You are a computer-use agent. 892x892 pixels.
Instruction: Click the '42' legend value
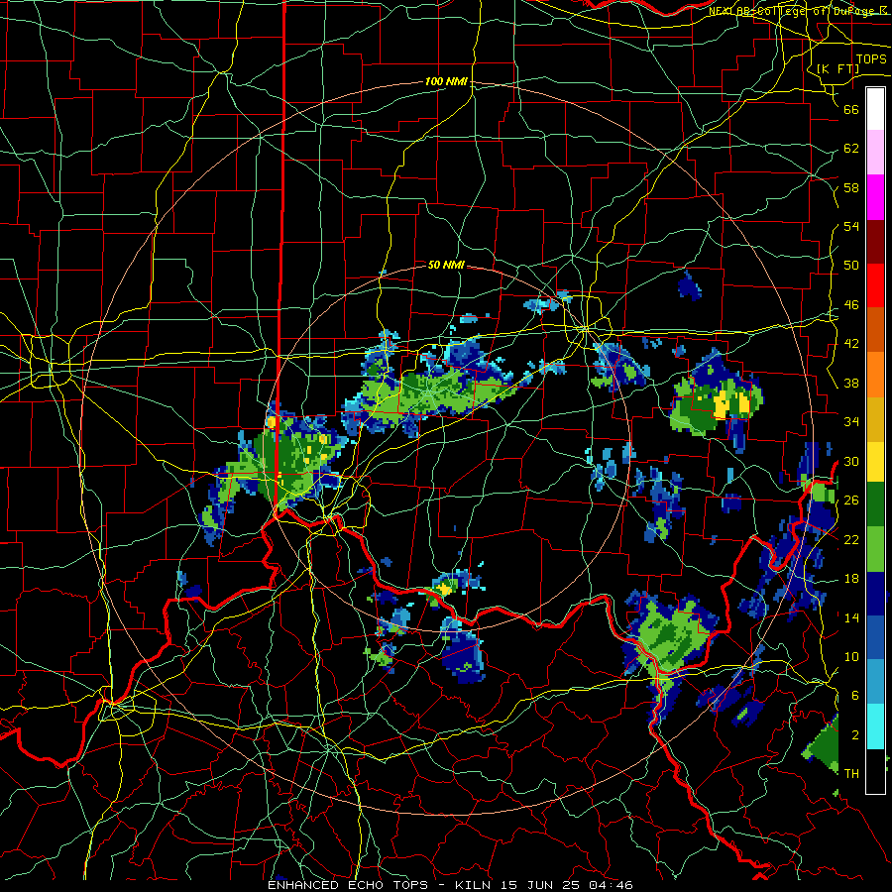[x=851, y=344]
